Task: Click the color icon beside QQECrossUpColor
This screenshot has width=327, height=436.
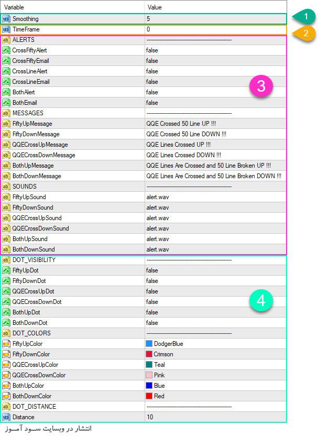Action: (6, 365)
